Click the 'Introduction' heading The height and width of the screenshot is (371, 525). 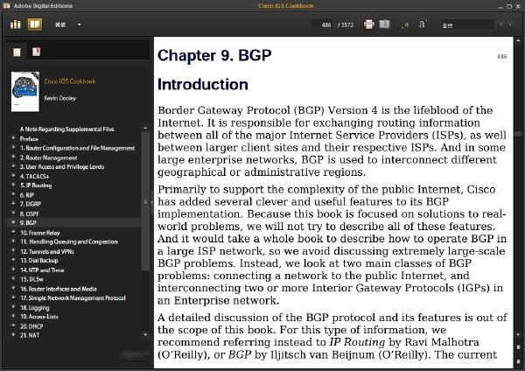pyautogui.click(x=203, y=84)
